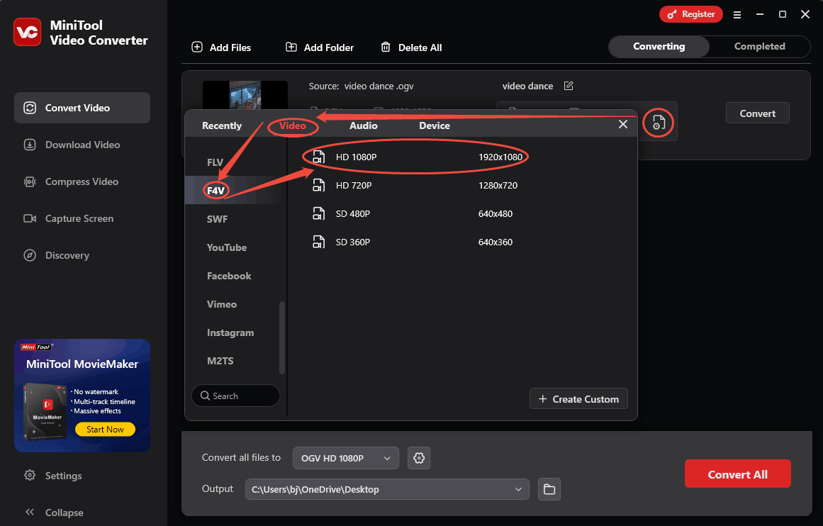Click the MiniTool Video Converter logo icon
Screen dimensions: 823x526
point(28,32)
